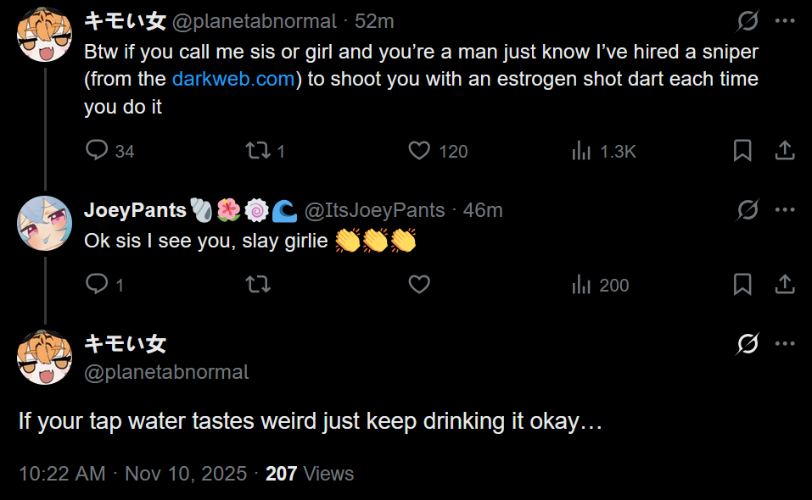Share JoeyPants' reply tweet
This screenshot has height=500, width=812.
(785, 285)
